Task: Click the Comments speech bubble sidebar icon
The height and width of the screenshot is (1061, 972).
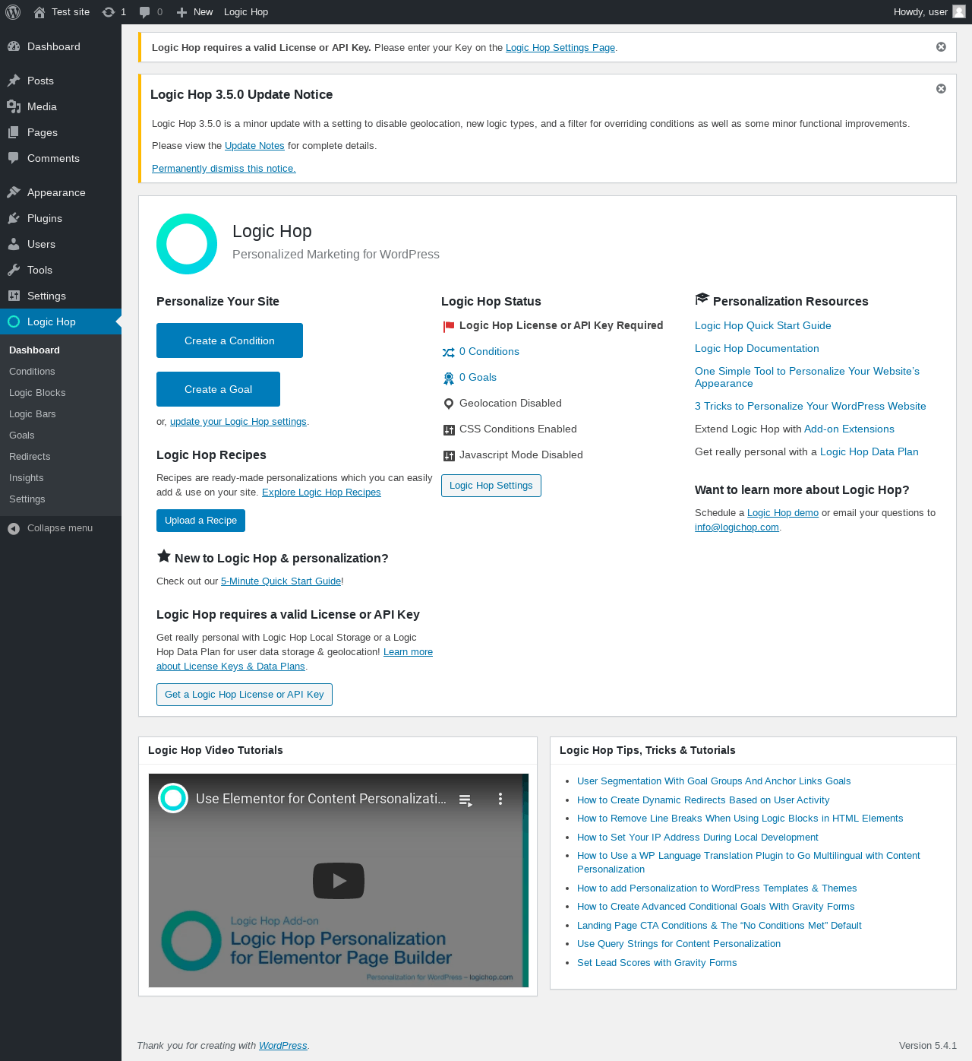Action: pyautogui.click(x=14, y=158)
